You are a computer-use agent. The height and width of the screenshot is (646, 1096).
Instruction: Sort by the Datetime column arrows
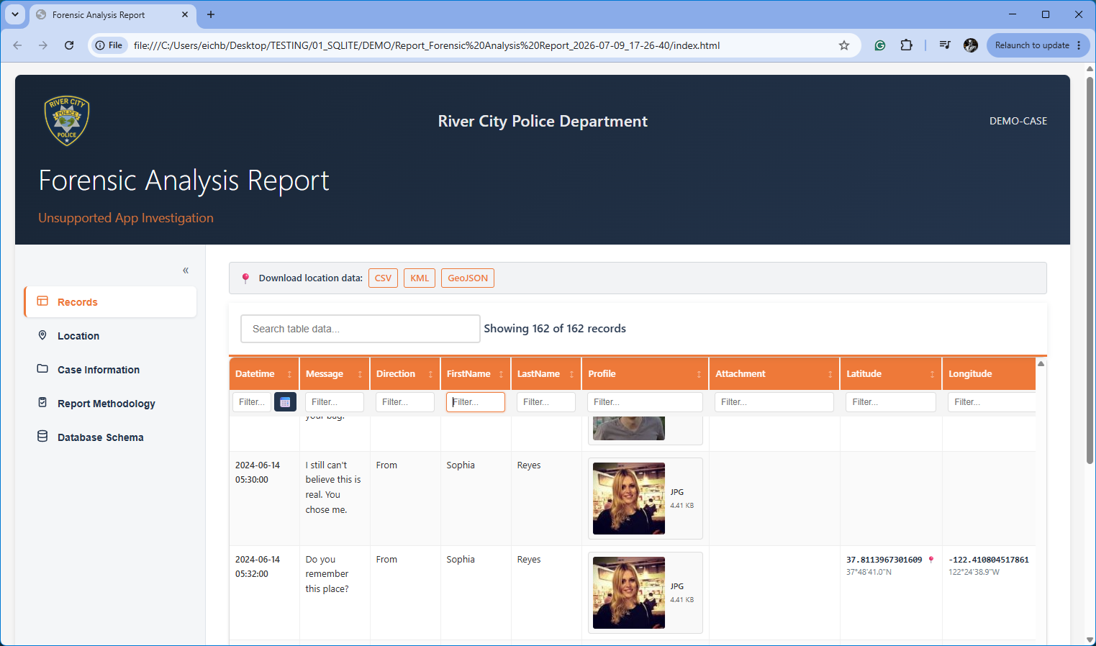[289, 374]
